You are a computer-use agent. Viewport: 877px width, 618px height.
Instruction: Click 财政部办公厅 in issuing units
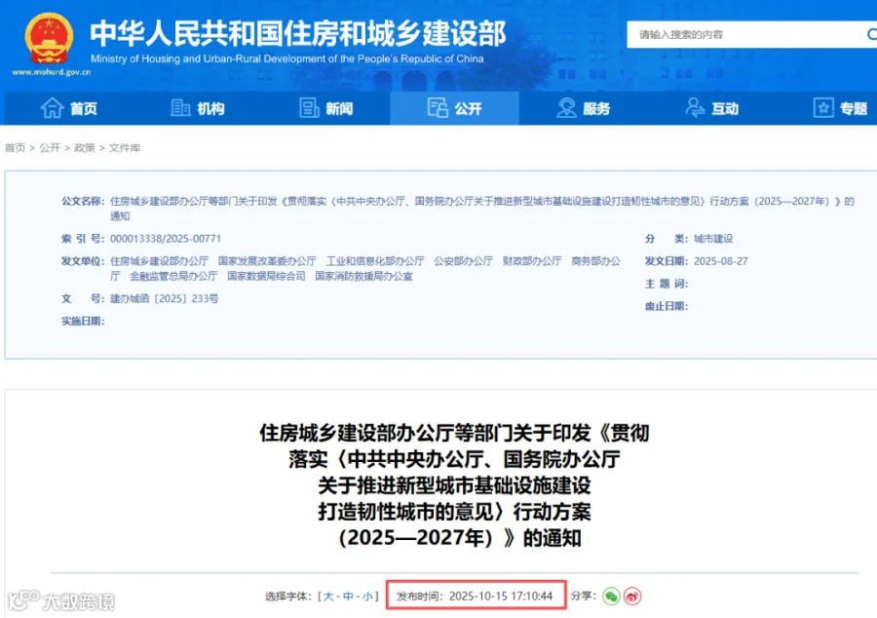coord(532,261)
